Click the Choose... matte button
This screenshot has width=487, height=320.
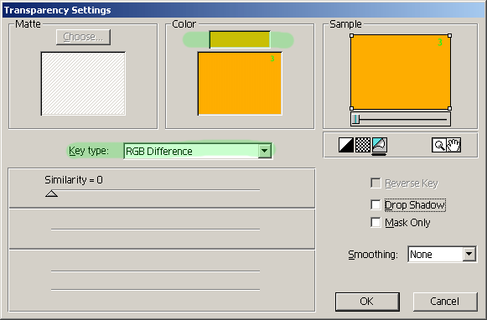83,37
